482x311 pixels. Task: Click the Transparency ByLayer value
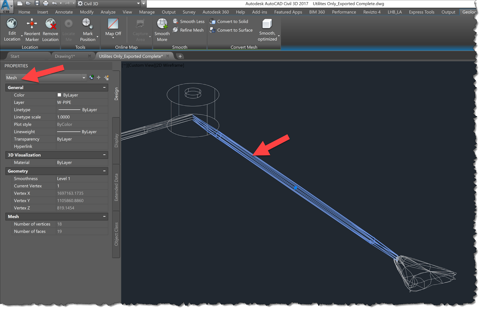[x=64, y=139]
